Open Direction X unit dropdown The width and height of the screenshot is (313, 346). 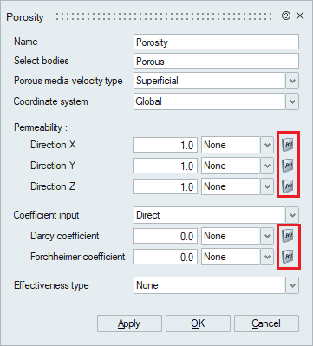[x=267, y=145]
